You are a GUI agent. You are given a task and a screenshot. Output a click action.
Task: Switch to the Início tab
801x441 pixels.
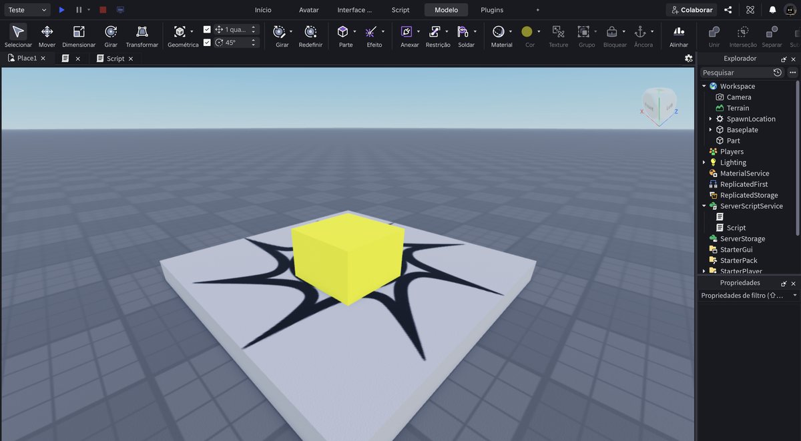tap(263, 10)
